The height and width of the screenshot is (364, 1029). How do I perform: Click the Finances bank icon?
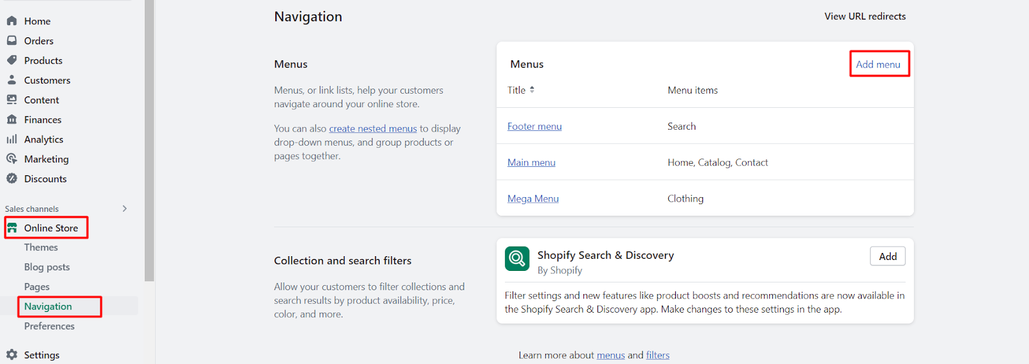click(12, 119)
